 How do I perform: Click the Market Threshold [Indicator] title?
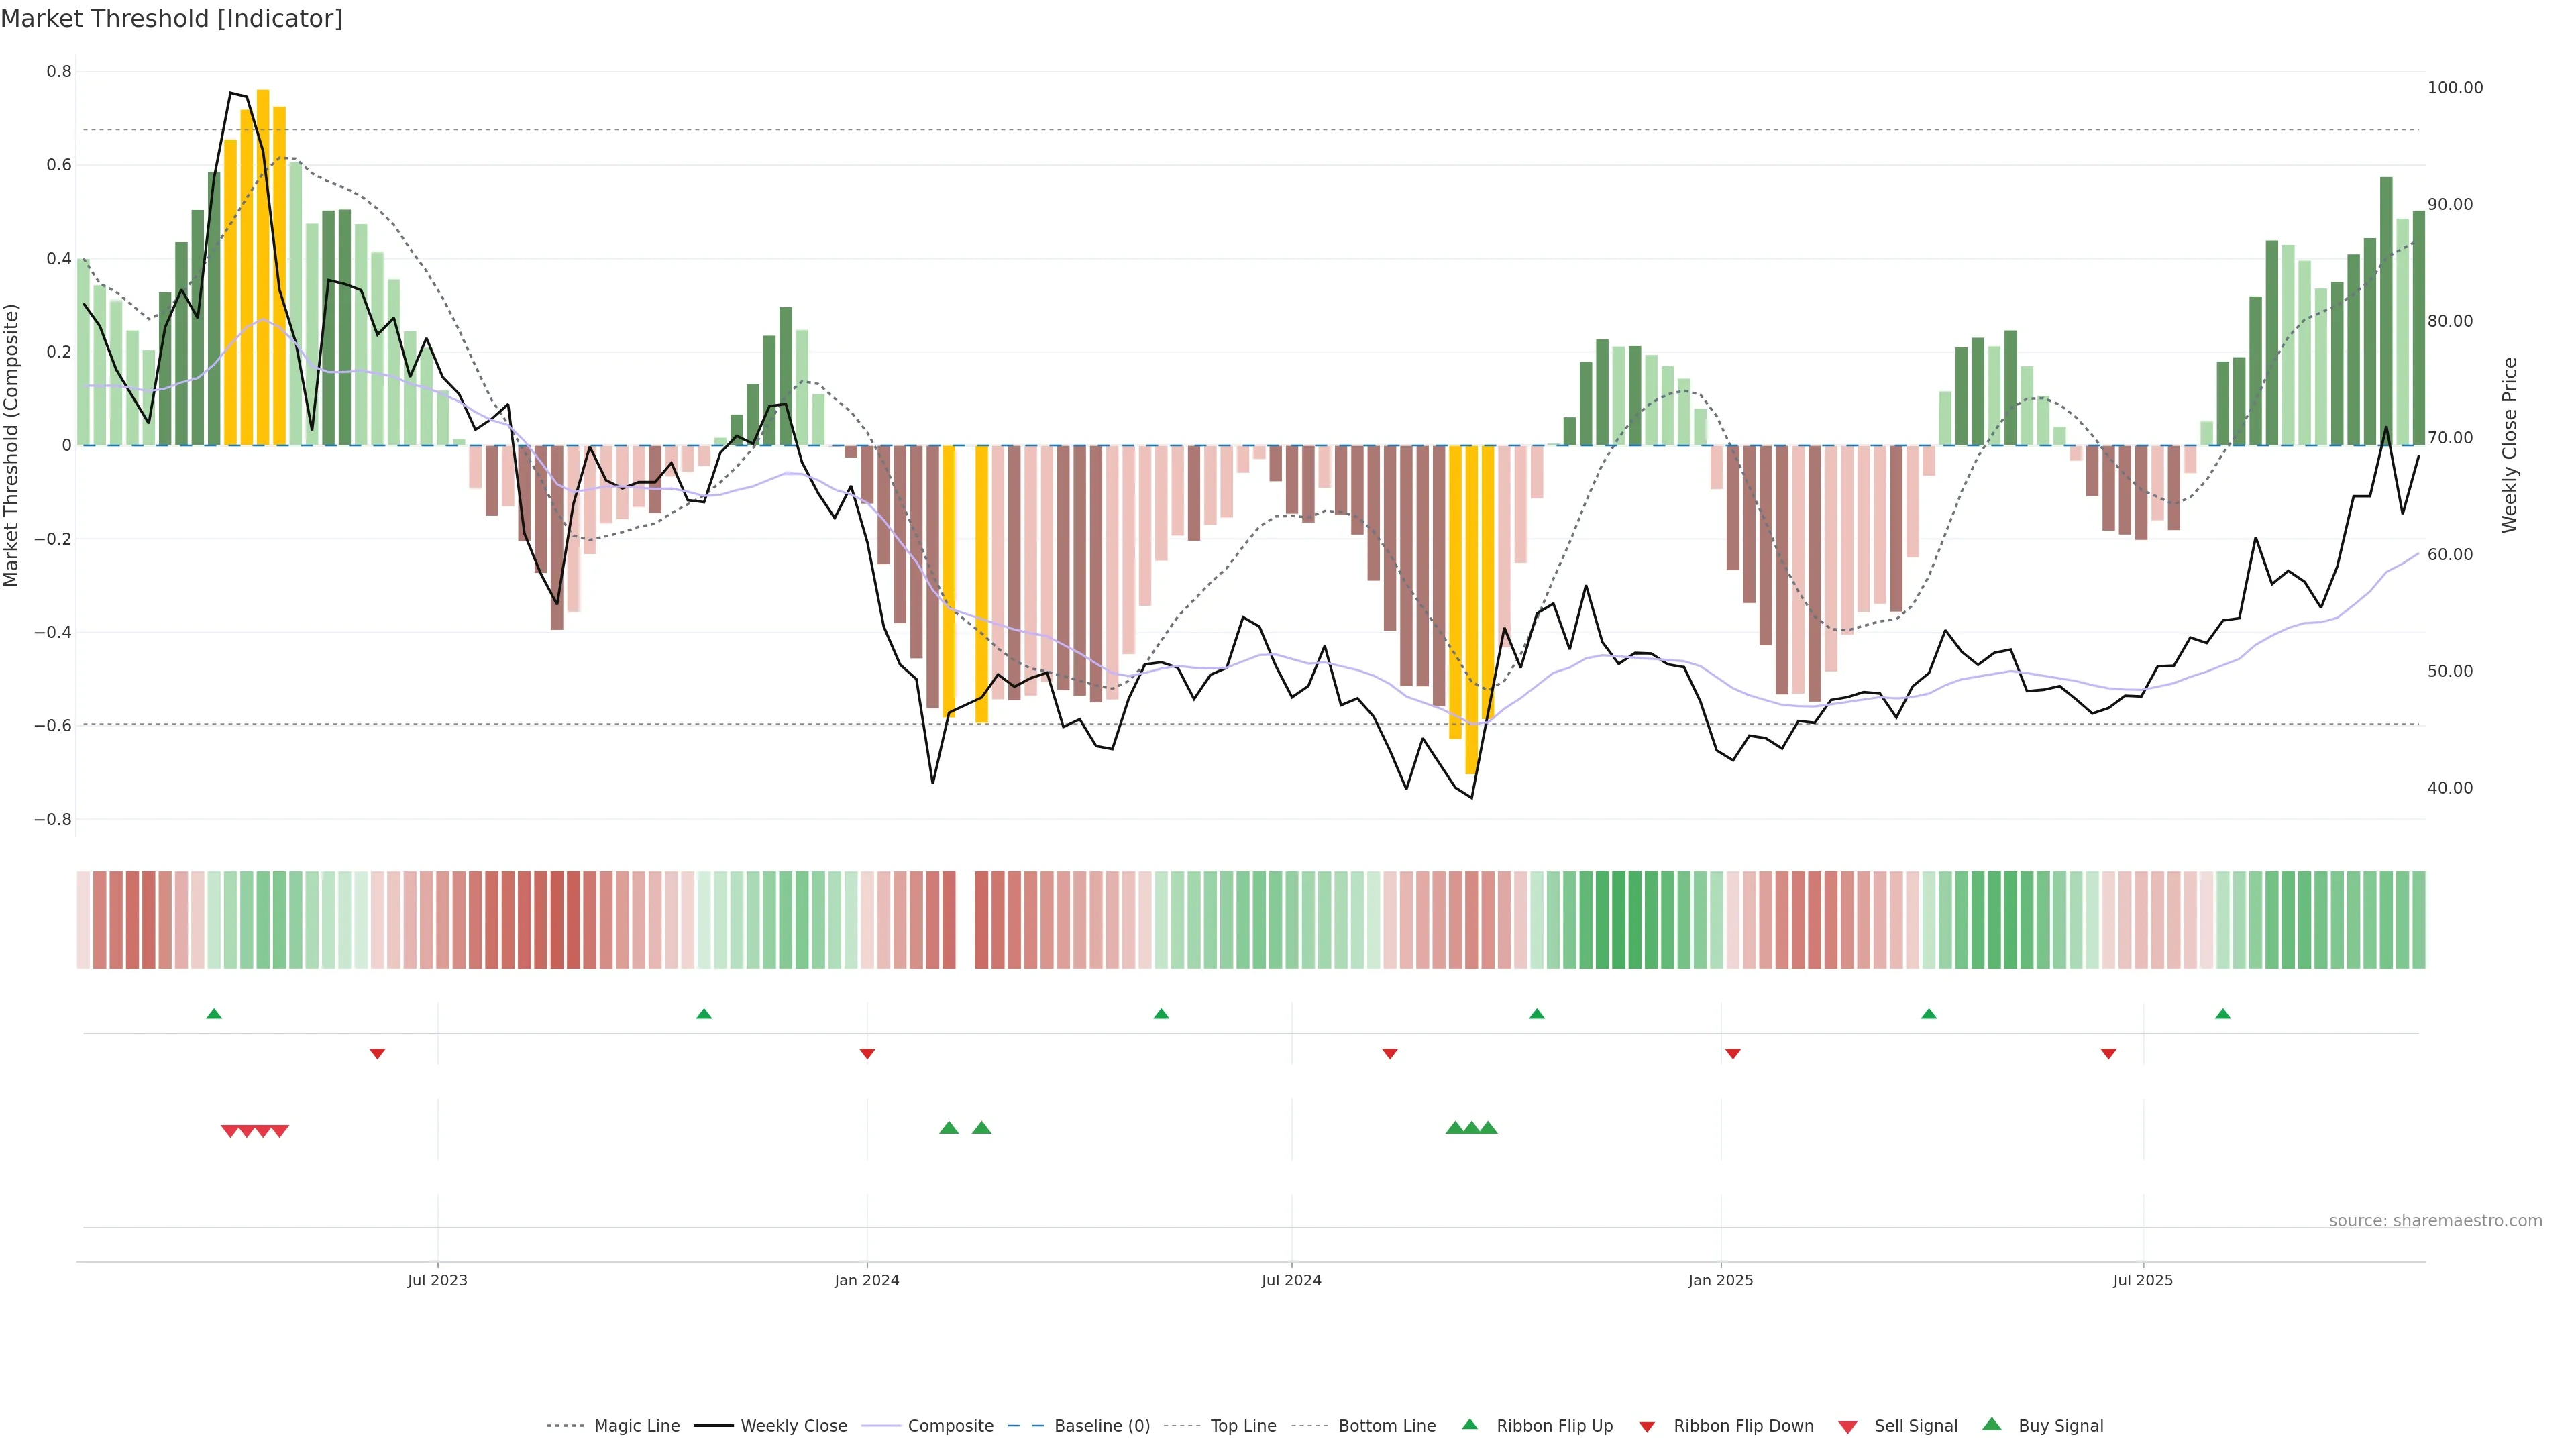[x=171, y=19]
